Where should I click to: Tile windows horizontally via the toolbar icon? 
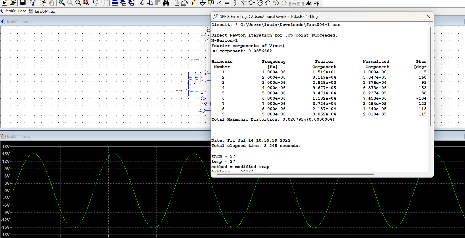[115, 3]
